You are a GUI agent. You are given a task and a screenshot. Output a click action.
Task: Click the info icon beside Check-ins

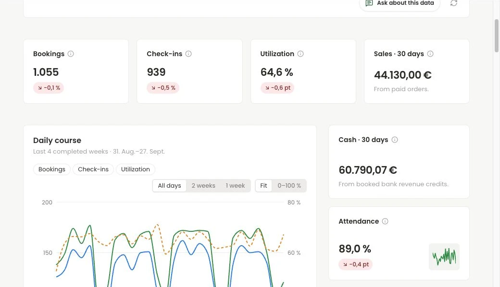coord(188,54)
